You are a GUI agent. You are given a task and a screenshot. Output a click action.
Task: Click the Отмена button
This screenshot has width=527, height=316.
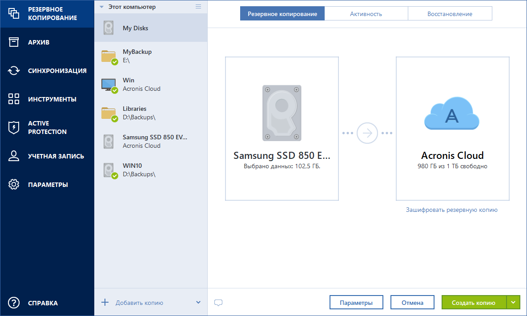pos(412,302)
